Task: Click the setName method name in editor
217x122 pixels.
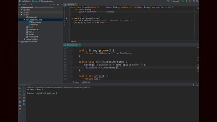Action: click(101, 62)
